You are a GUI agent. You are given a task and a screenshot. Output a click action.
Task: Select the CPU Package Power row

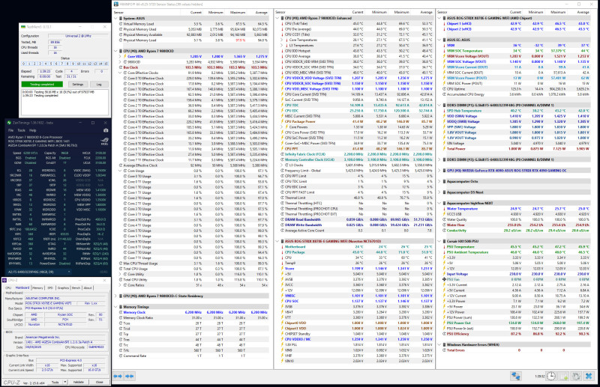357,121
